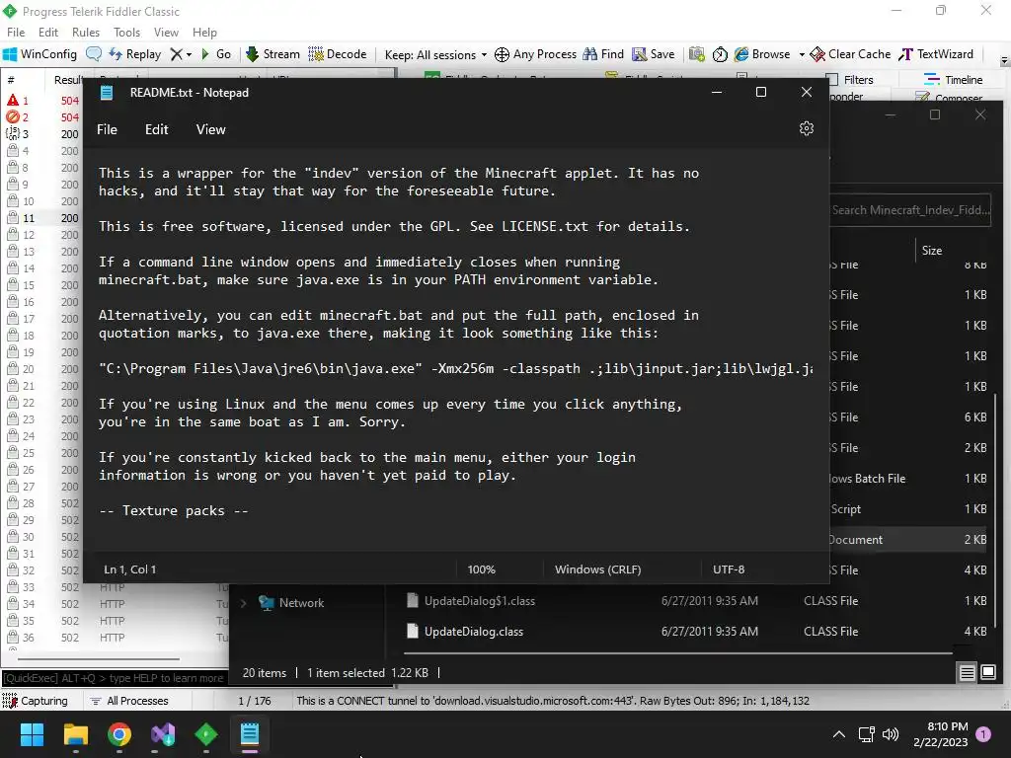1011x758 pixels.
Task: Click the Notepad taskbar icon
Action: coord(250,734)
